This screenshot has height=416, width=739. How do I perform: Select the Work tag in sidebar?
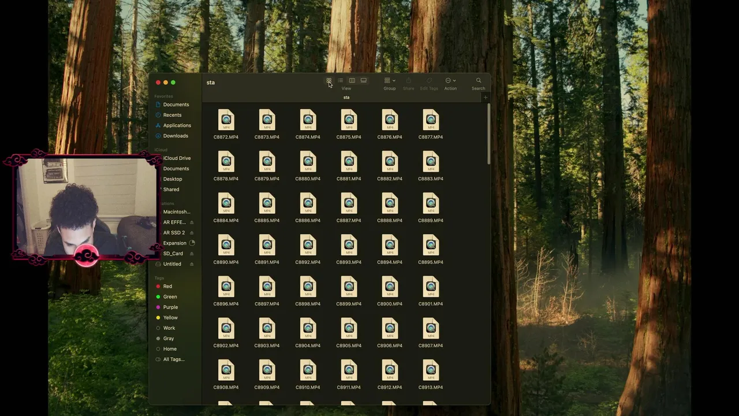[x=169, y=328]
